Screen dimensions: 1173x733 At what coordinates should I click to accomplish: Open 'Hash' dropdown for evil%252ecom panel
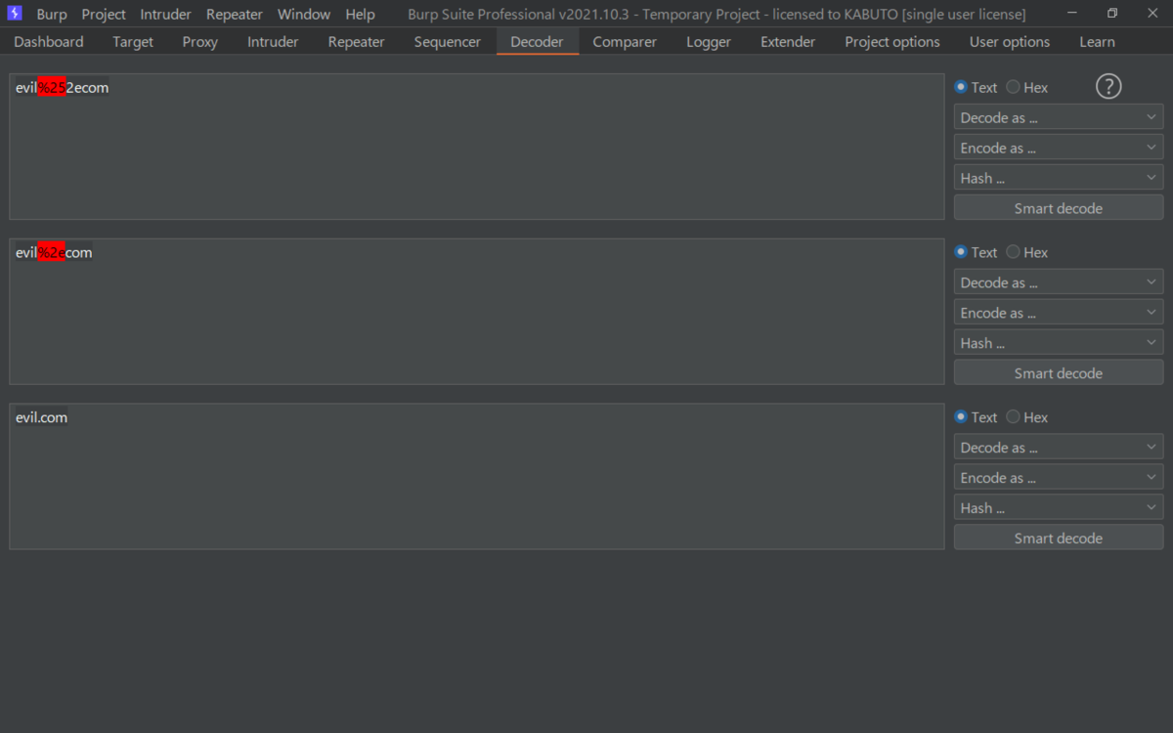click(x=1059, y=178)
